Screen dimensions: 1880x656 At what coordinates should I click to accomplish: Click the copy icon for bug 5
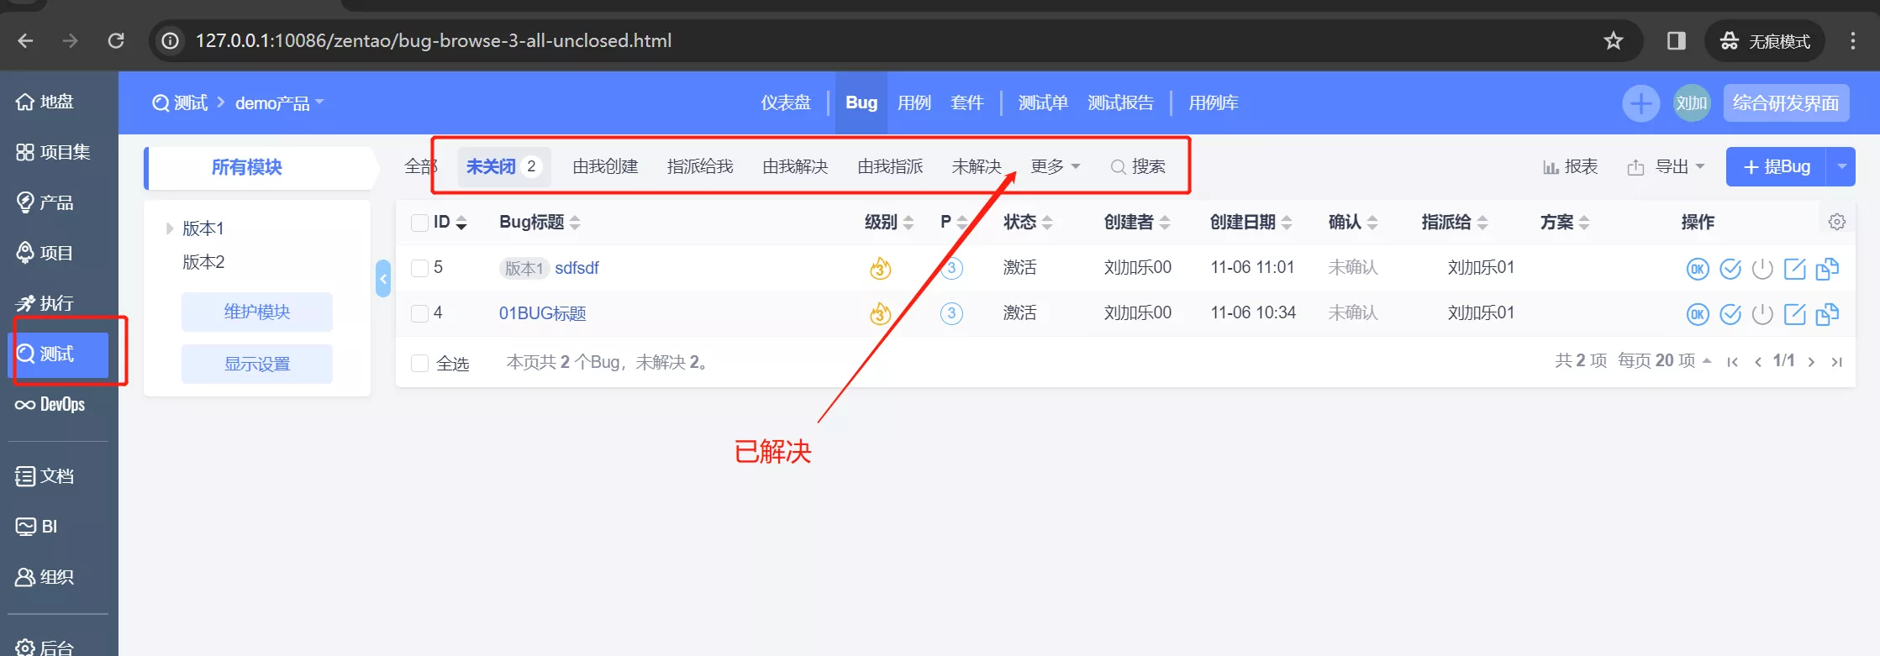tap(1827, 269)
